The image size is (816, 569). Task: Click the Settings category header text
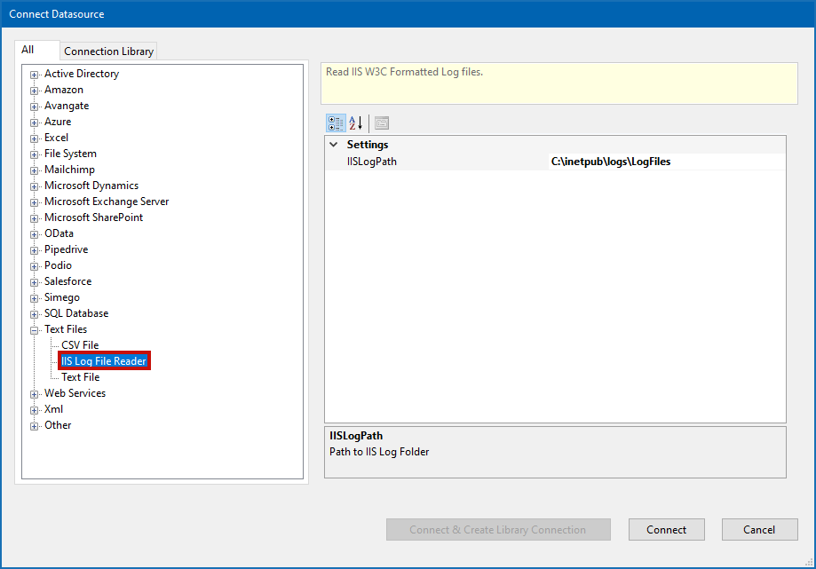(368, 145)
